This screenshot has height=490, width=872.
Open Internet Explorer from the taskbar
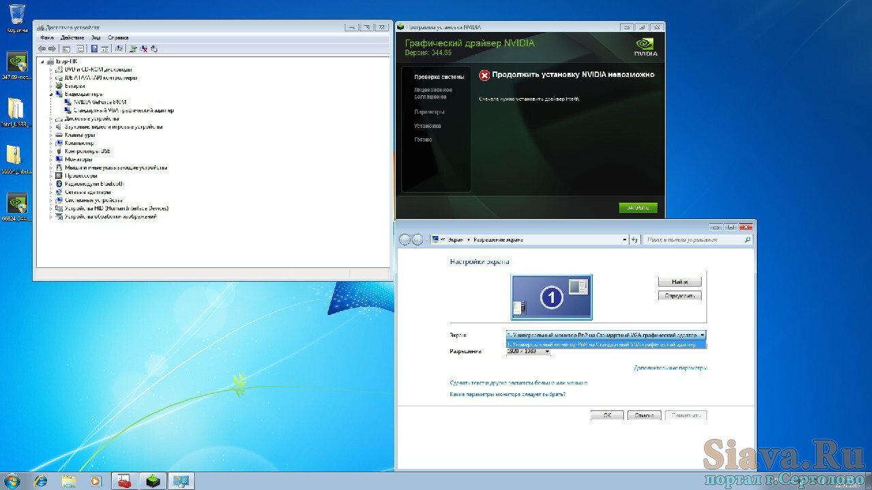click(41, 481)
